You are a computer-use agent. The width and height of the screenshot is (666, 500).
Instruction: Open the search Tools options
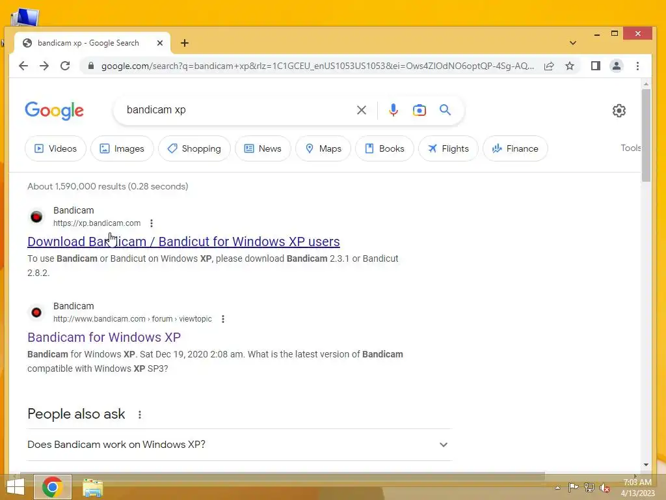[x=630, y=148]
